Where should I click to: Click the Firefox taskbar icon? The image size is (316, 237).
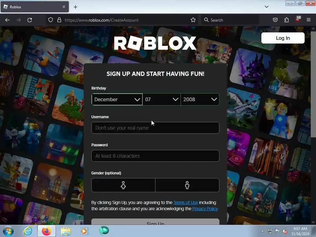coord(46,231)
